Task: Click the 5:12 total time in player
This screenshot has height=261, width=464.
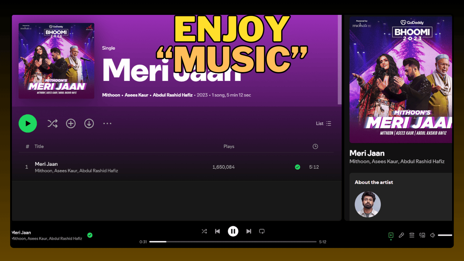Action: tap(323, 242)
